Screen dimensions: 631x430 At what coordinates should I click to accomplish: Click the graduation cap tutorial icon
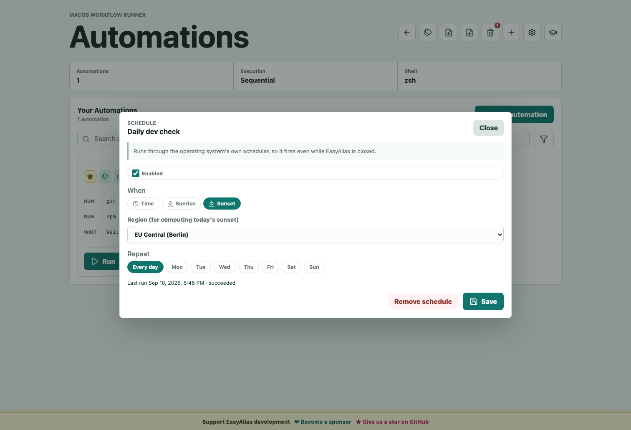tap(553, 33)
